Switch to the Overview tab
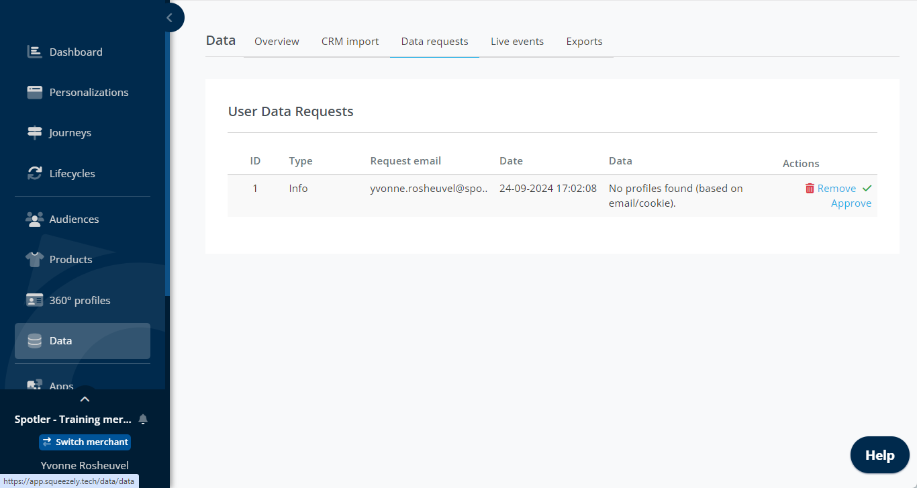 pos(277,42)
